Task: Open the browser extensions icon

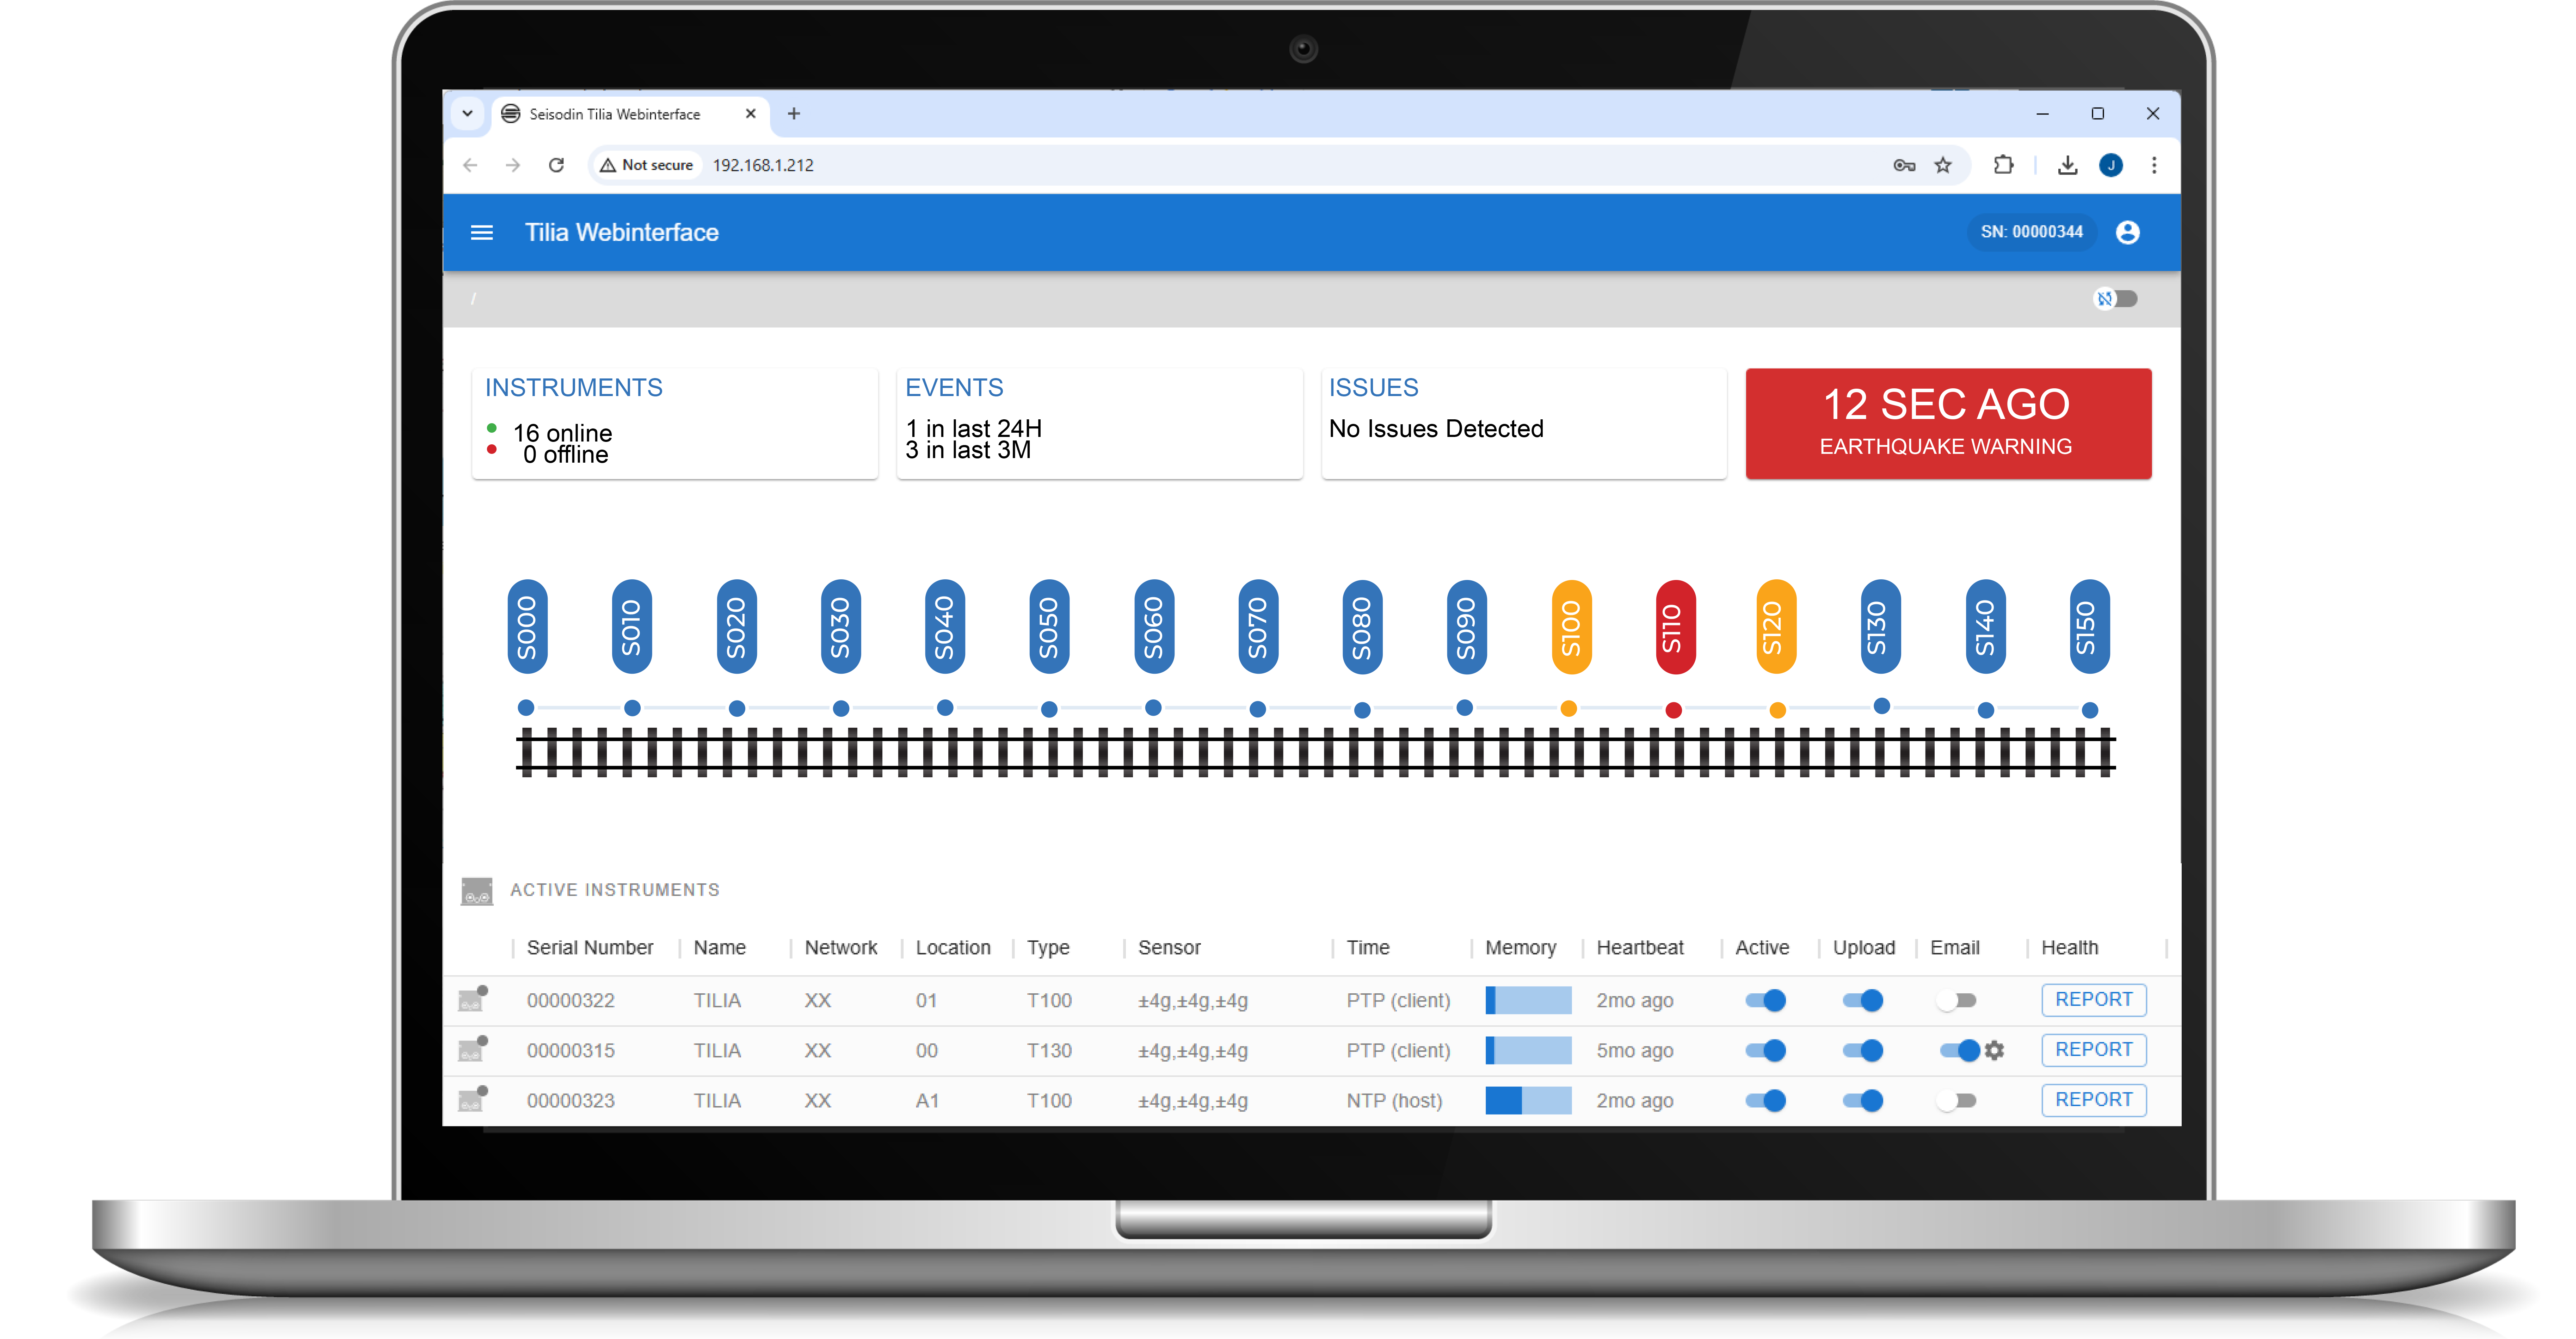Action: click(2003, 165)
